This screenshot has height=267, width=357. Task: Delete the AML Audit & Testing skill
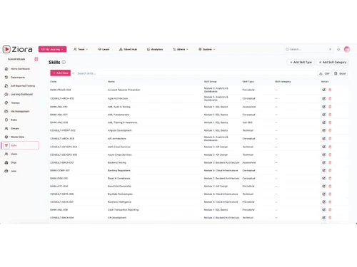click(330, 107)
